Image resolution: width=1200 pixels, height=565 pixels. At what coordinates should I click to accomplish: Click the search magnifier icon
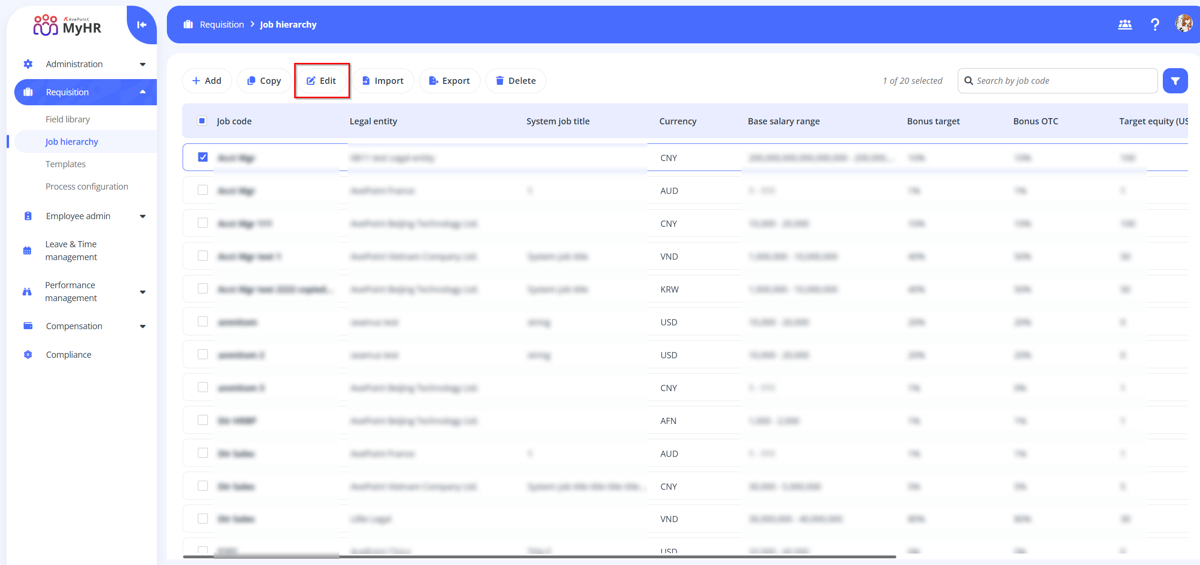[969, 81]
